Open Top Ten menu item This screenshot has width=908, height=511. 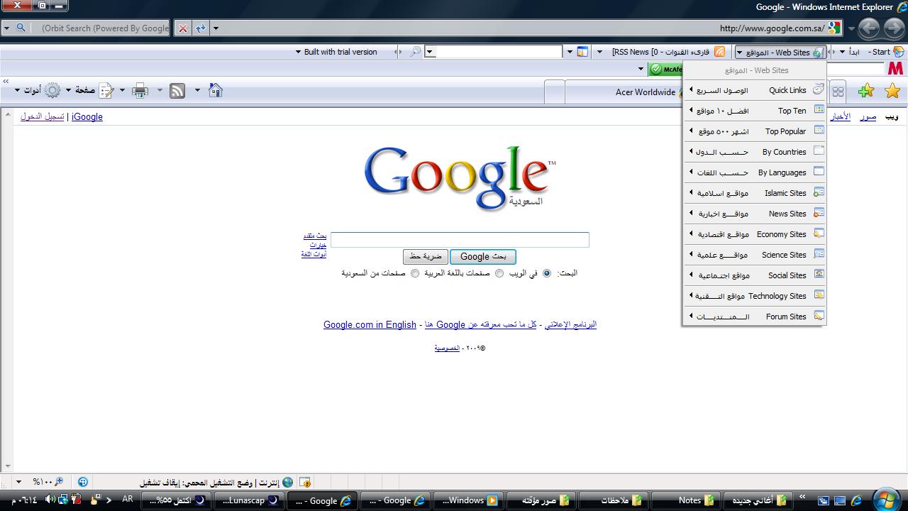tap(755, 111)
